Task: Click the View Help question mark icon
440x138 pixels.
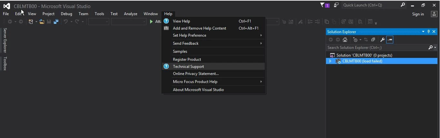Action: 166,21
